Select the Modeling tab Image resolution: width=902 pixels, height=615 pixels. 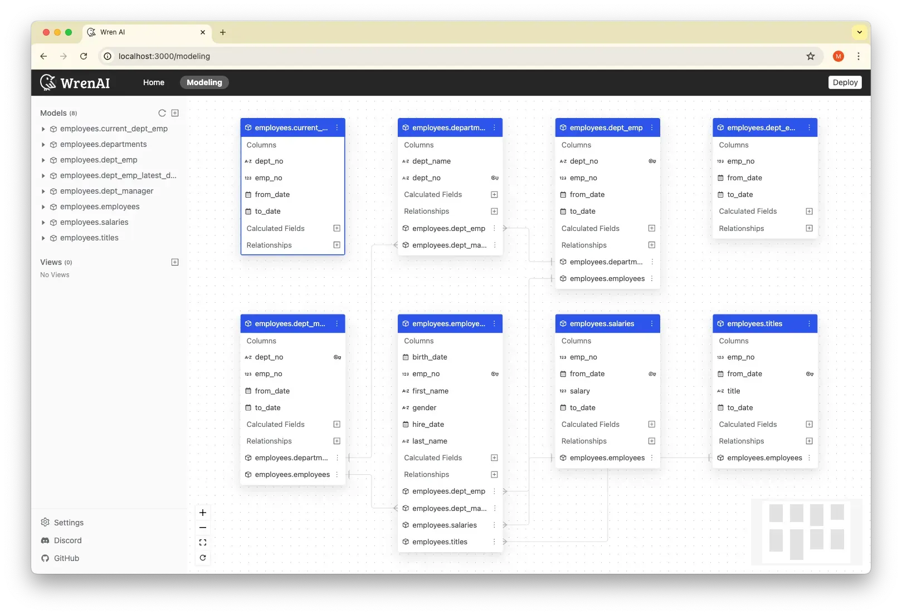pos(204,82)
